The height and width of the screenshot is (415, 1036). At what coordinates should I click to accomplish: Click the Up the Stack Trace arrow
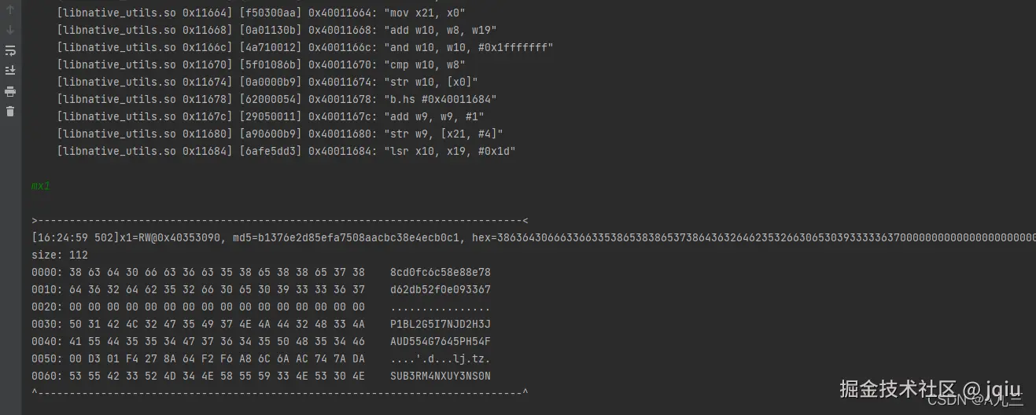pos(10,10)
